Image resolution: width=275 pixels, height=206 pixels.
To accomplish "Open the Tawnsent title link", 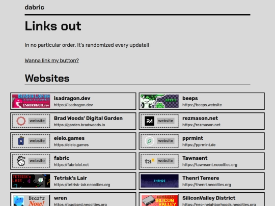I will pos(195,158).
